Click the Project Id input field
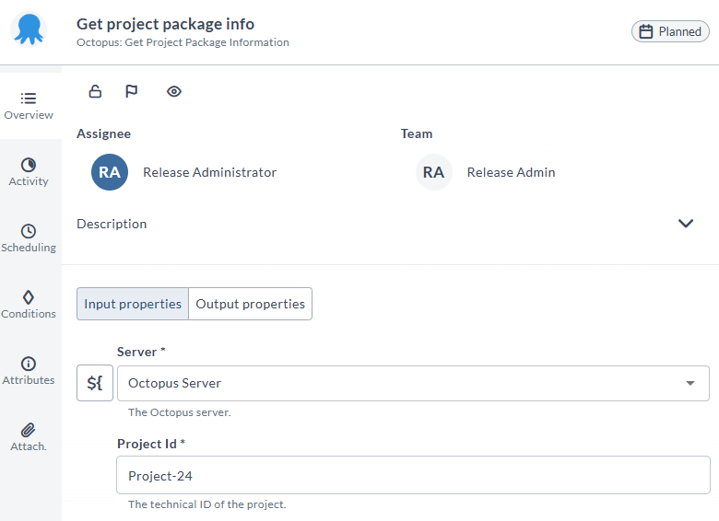 coord(413,475)
